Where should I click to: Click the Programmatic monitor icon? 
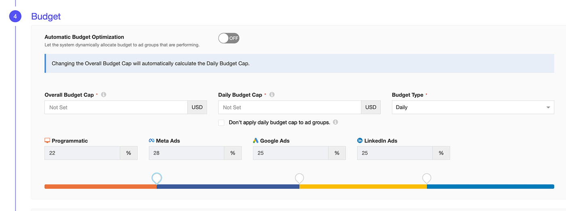coord(47,141)
